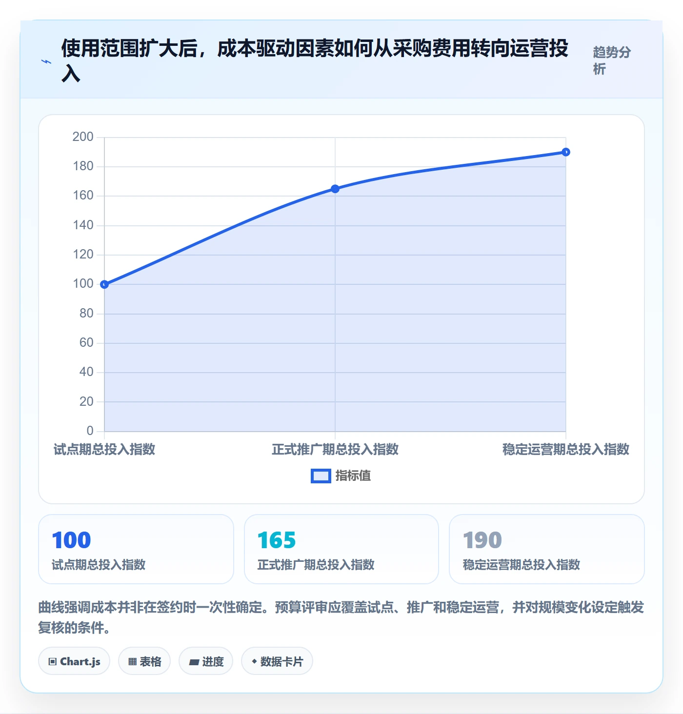Click the y-axis tick label 60

[x=86, y=343]
